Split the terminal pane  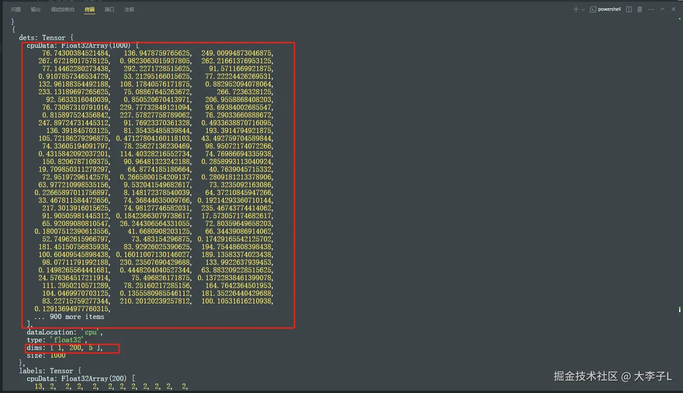[629, 9]
